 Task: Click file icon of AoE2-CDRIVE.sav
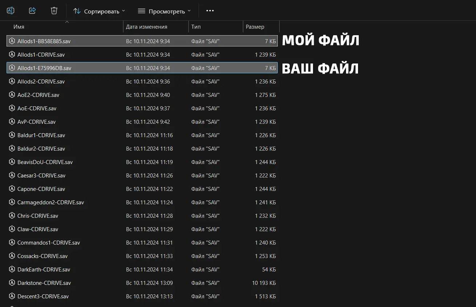click(x=12, y=95)
